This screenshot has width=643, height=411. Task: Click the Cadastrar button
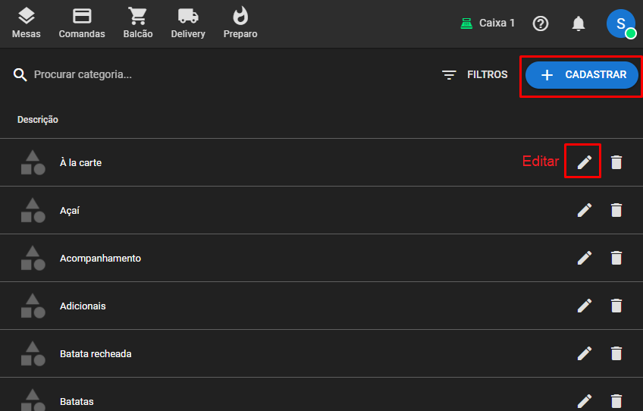pos(582,75)
